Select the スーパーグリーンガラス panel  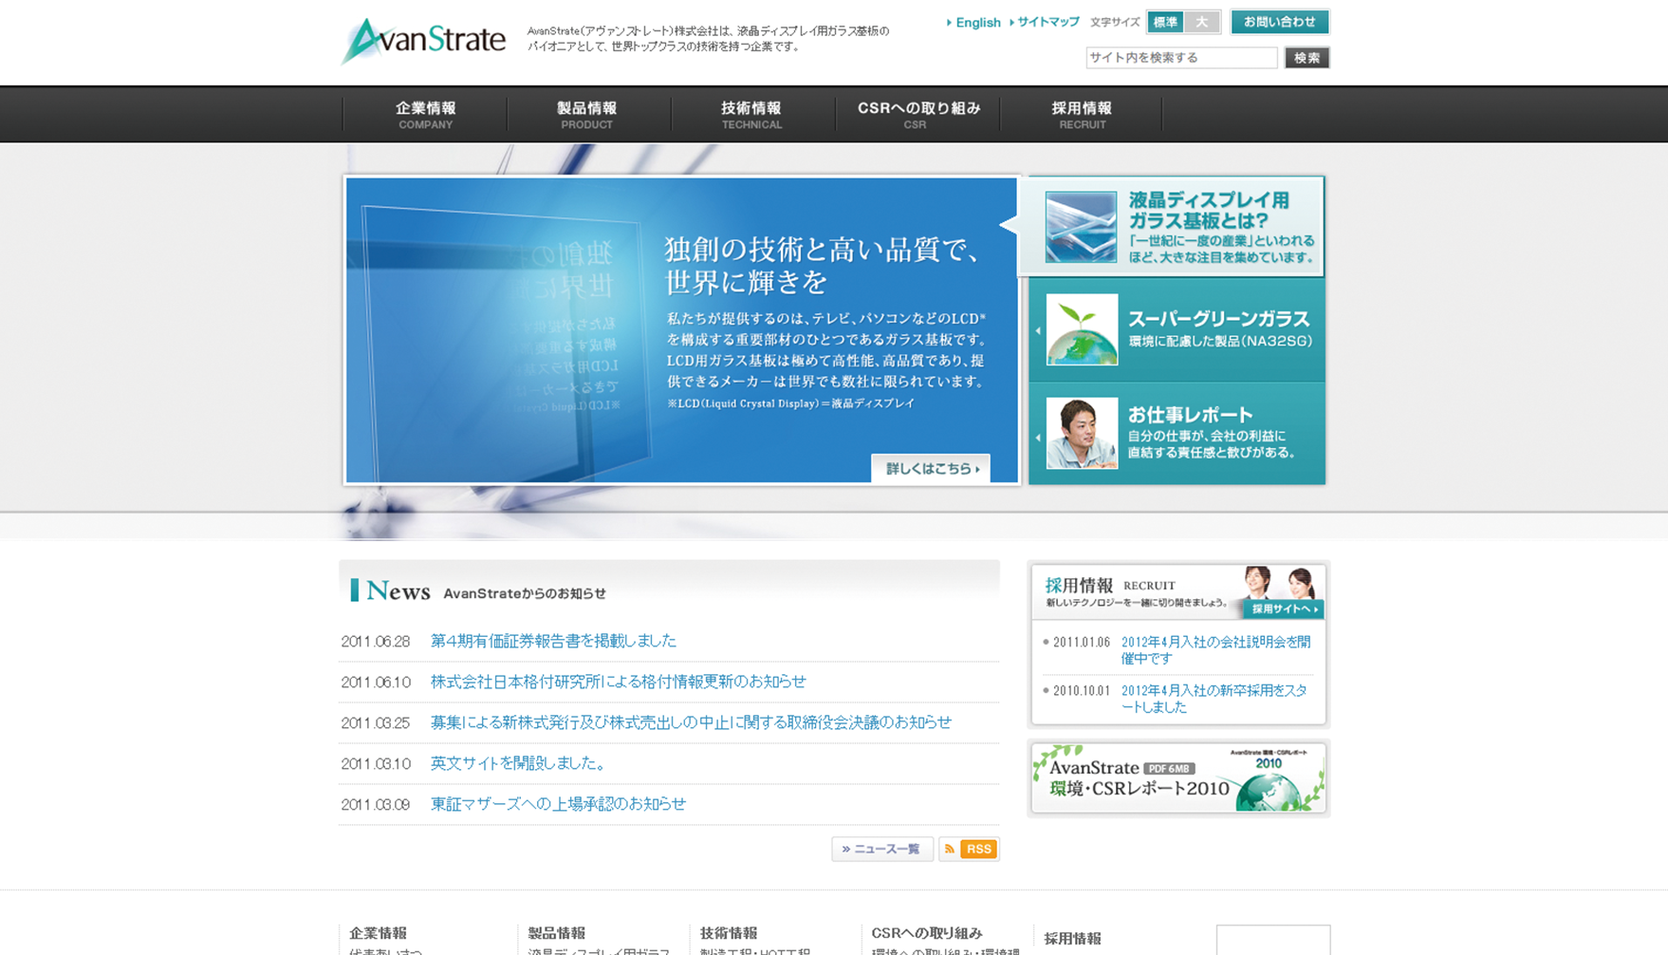click(1177, 329)
